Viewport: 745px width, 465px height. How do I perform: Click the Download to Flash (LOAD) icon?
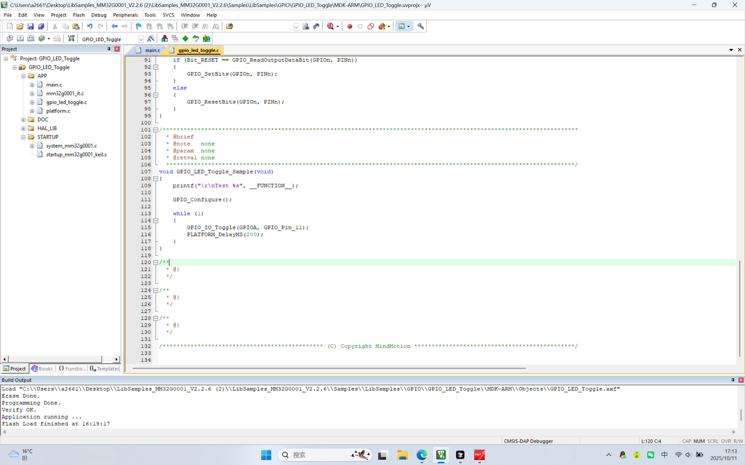tap(71, 38)
